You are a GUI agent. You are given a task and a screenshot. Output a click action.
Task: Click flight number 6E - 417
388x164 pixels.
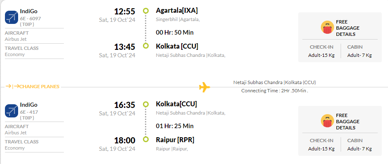(29, 112)
